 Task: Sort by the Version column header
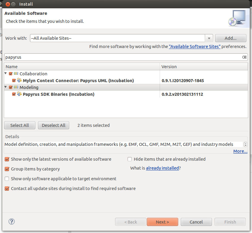pos(204,67)
